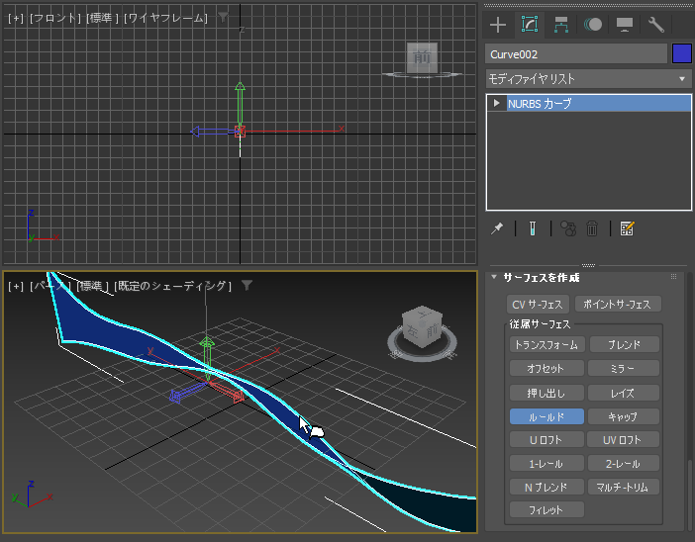Toggle the active ルールド button
Viewport: 695px width, 542px height.
coord(546,416)
